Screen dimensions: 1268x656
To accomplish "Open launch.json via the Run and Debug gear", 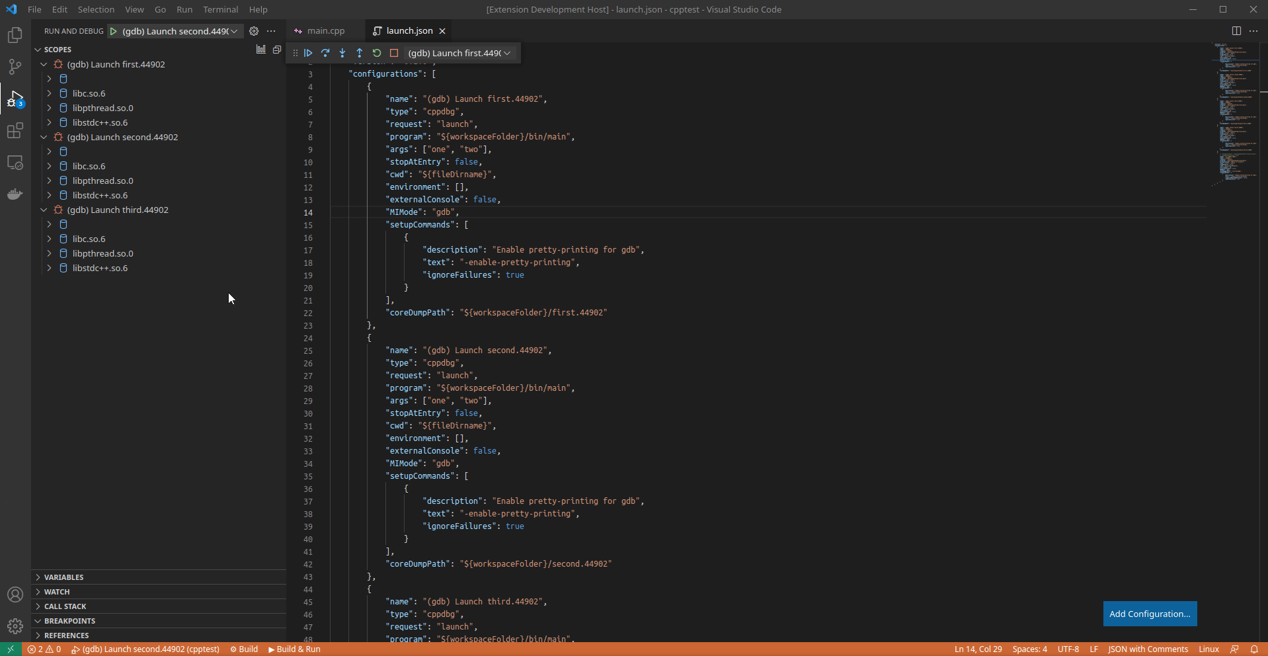I will [x=254, y=31].
